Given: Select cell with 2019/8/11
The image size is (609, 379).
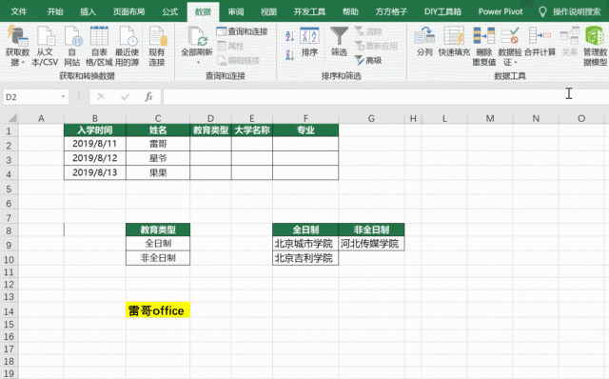Looking at the screenshot, I should 95,144.
